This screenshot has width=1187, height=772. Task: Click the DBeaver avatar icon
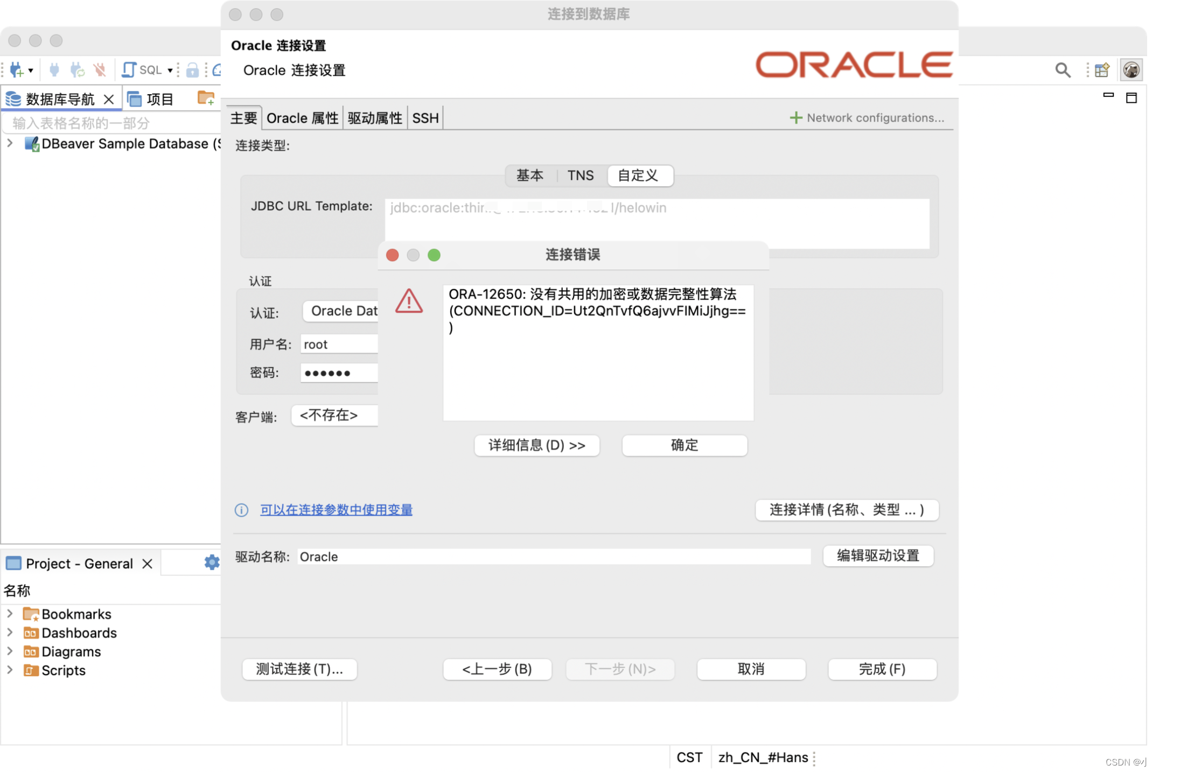pyautogui.click(x=1132, y=70)
